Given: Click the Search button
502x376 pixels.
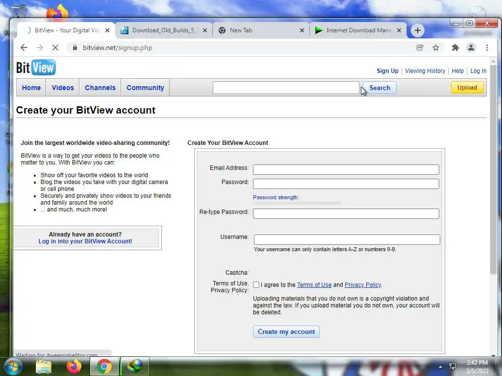Looking at the screenshot, I should (x=380, y=88).
